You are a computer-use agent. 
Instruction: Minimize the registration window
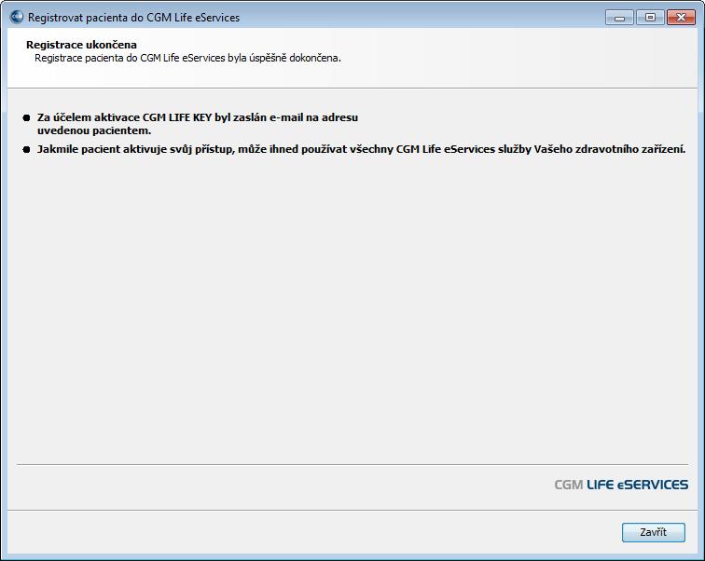[619, 18]
